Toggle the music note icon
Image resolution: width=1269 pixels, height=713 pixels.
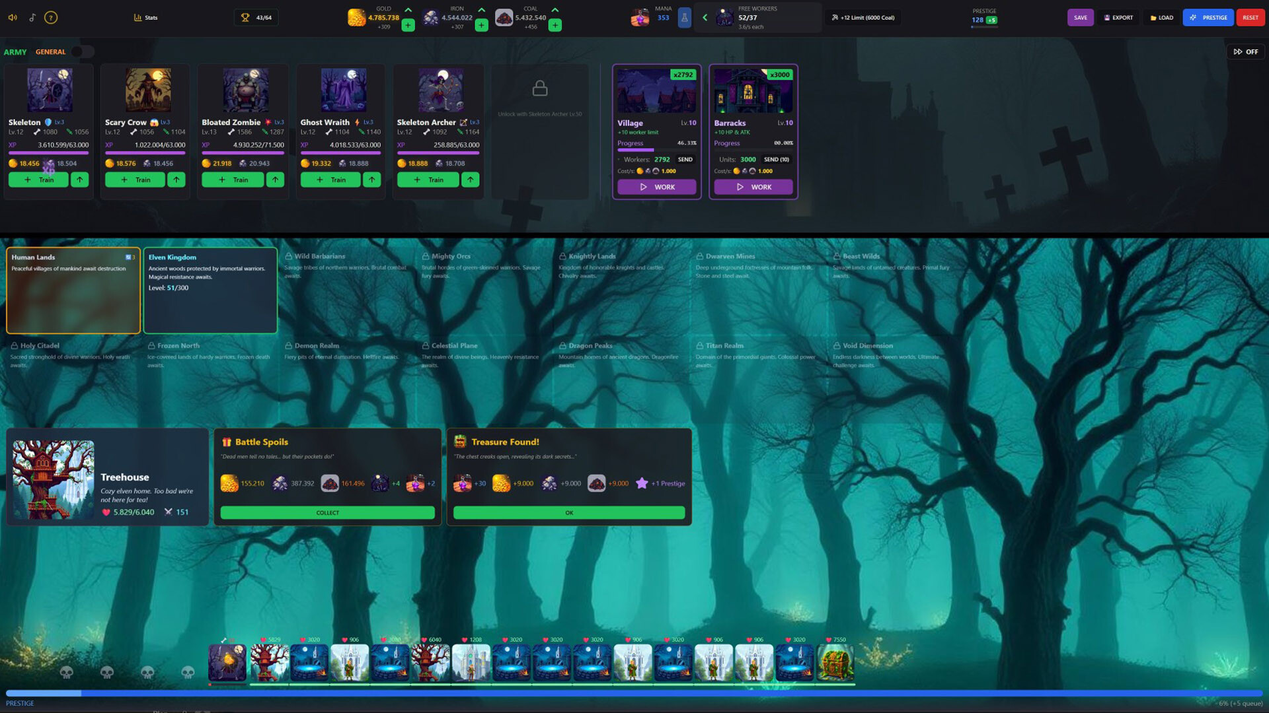coord(30,17)
